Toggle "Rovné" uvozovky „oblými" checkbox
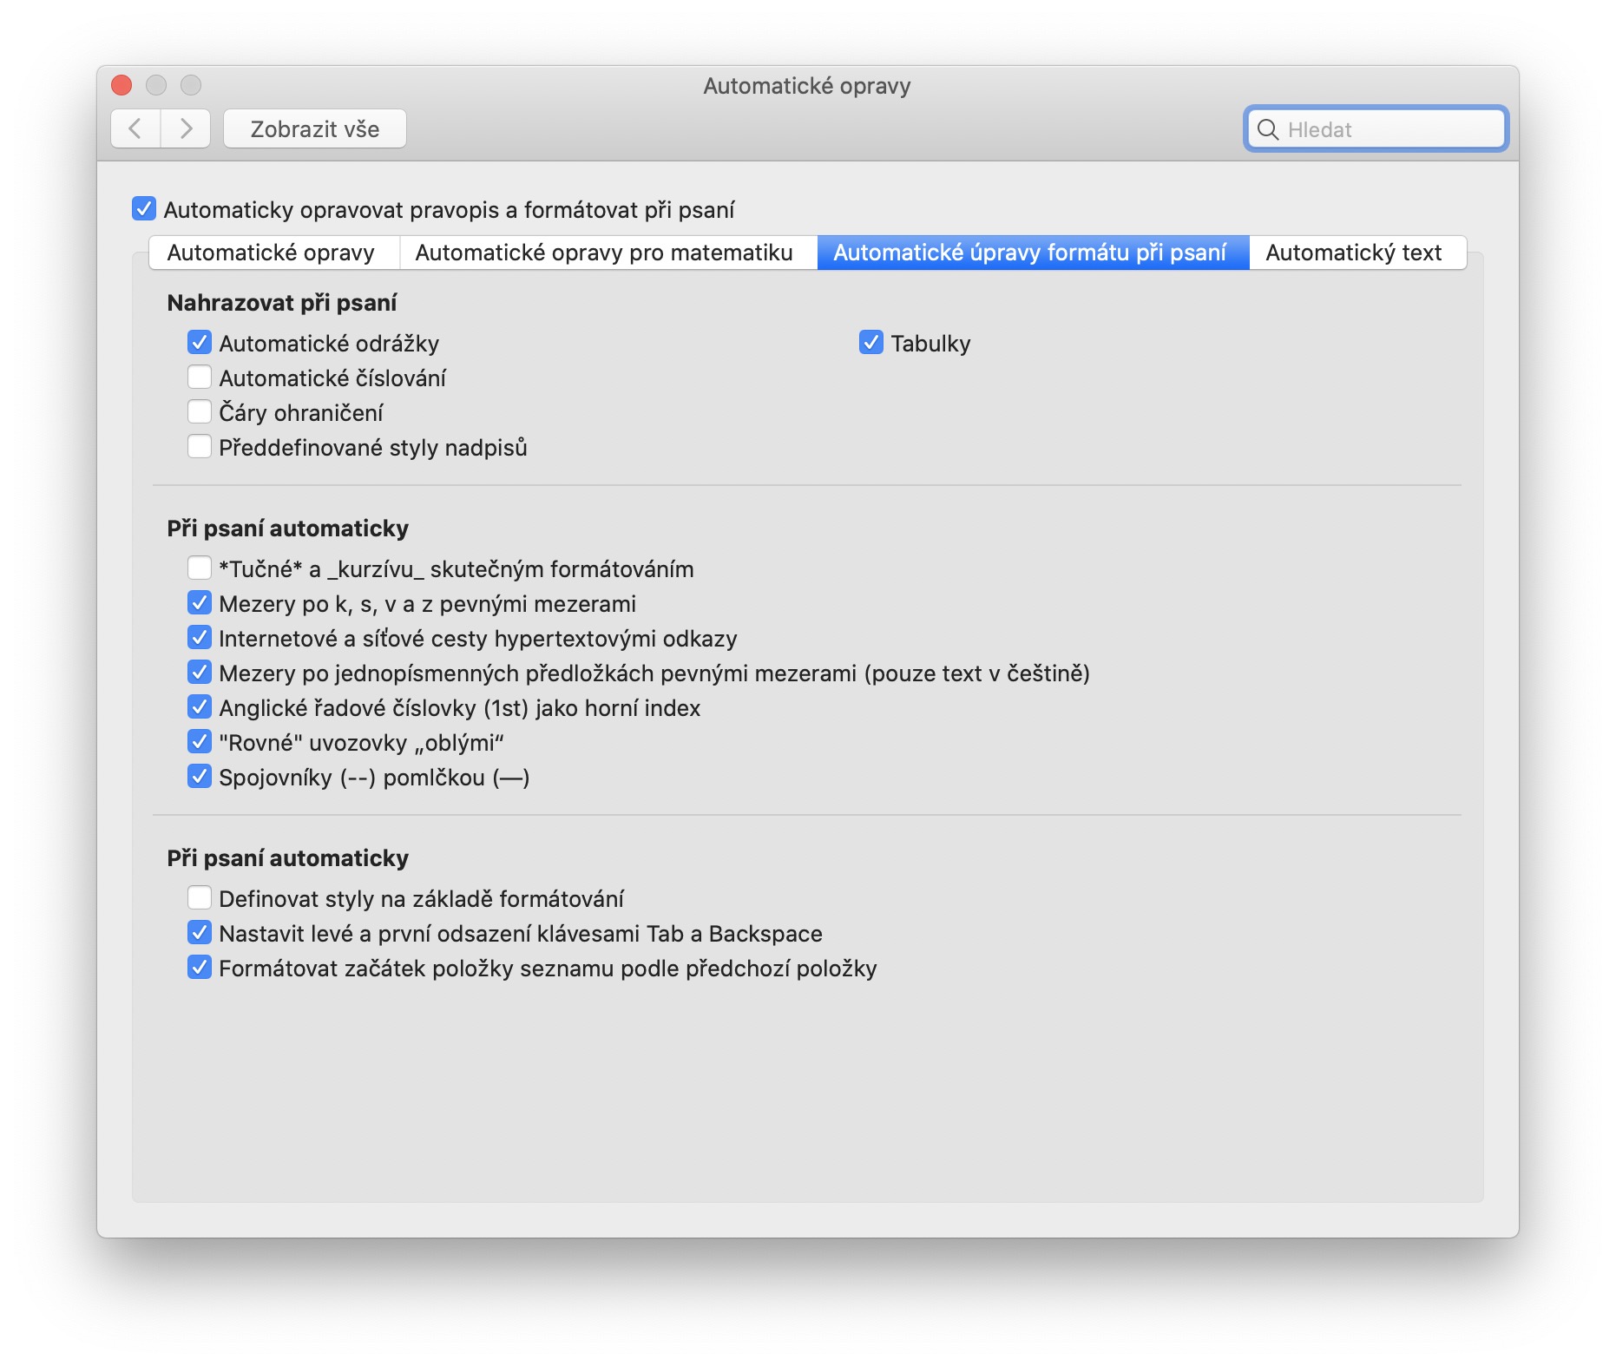Image resolution: width=1616 pixels, height=1366 pixels. click(x=200, y=742)
